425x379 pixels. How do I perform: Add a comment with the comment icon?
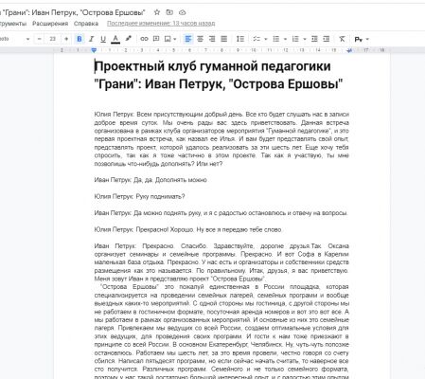pos(156,39)
